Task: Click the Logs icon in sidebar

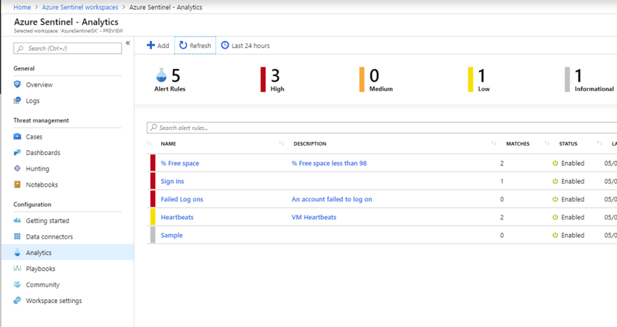Action: [17, 100]
